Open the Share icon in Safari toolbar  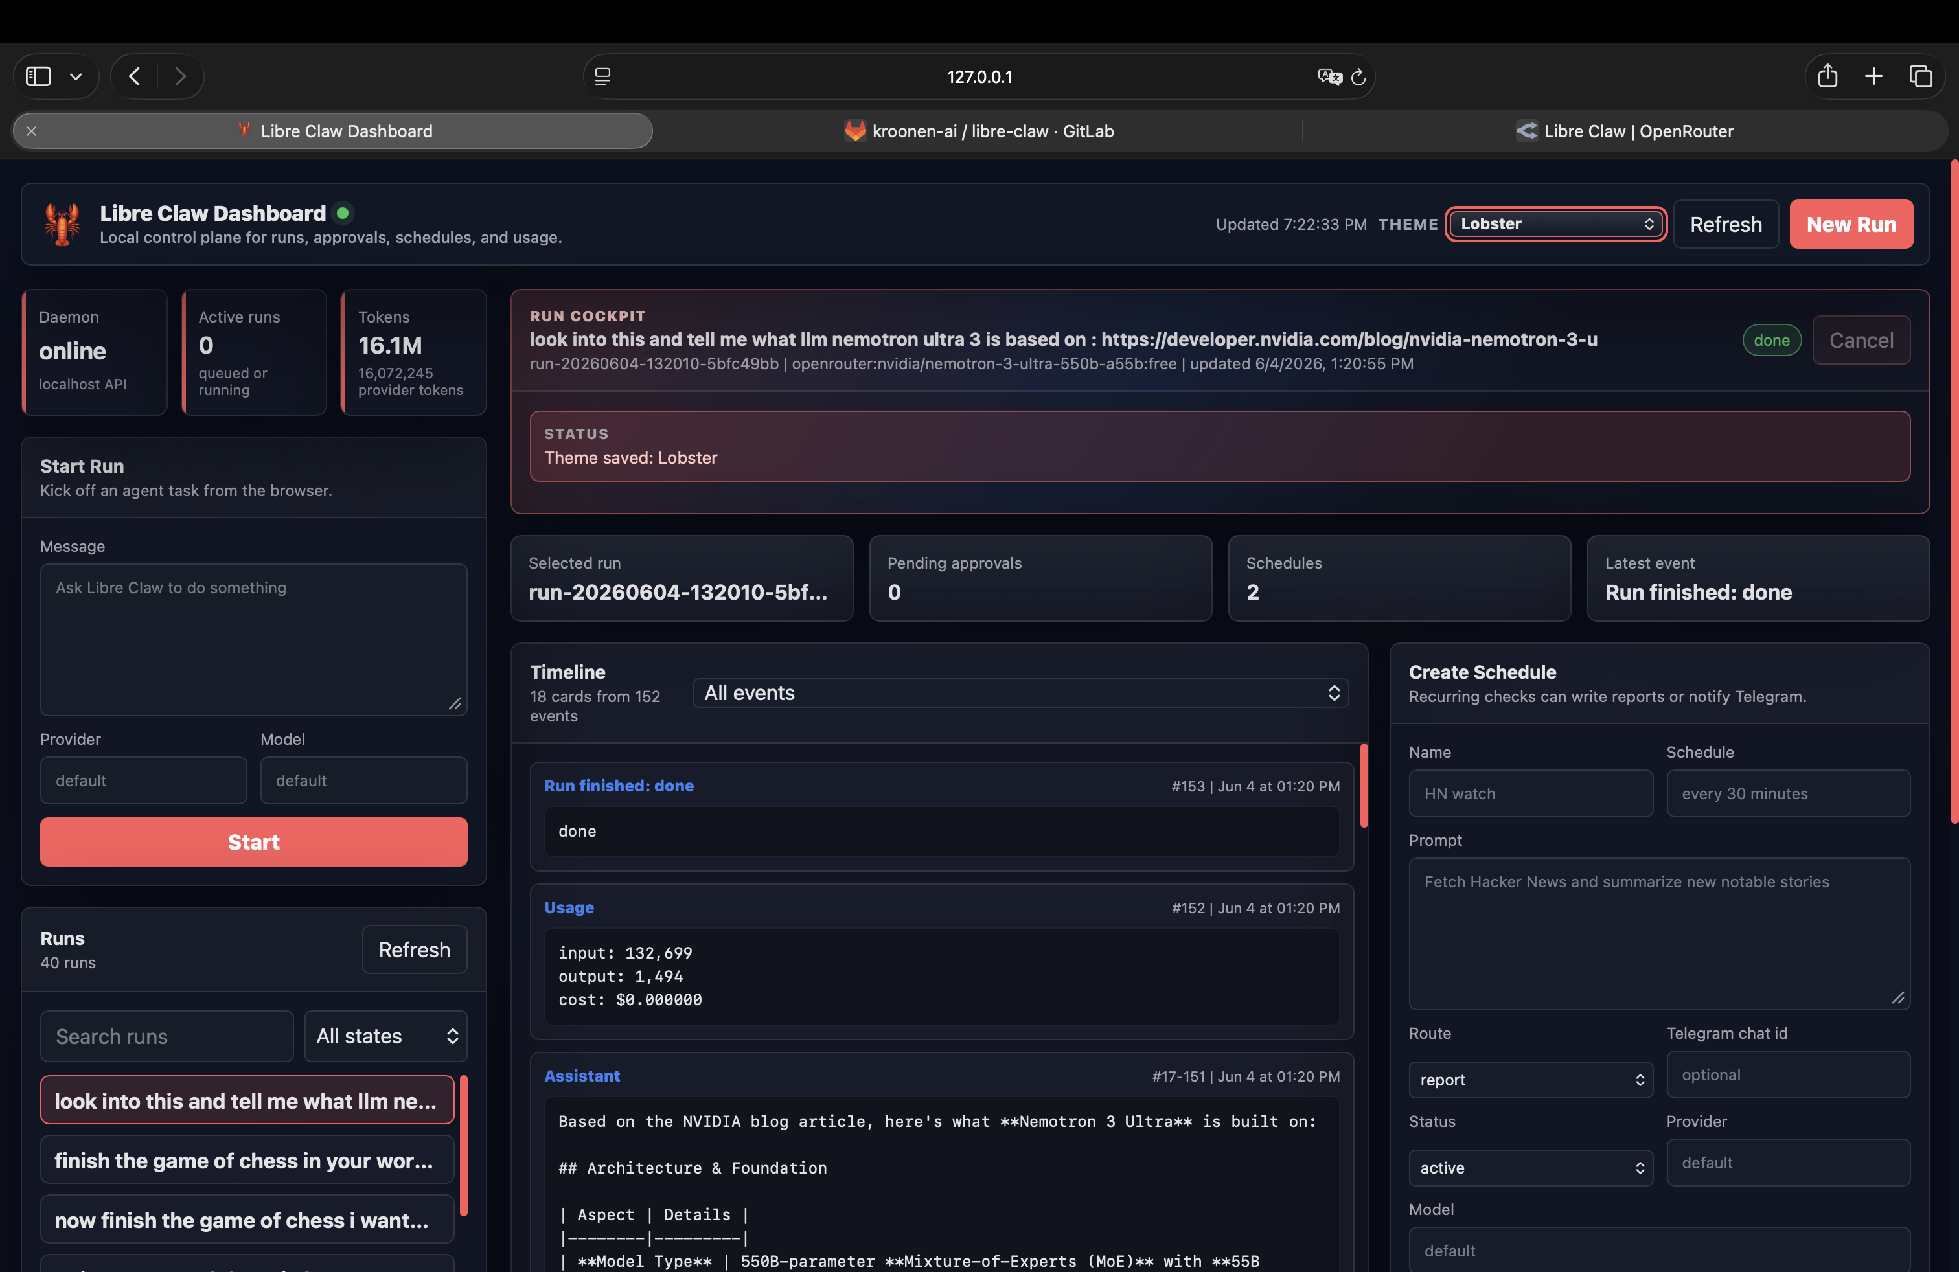[1827, 76]
